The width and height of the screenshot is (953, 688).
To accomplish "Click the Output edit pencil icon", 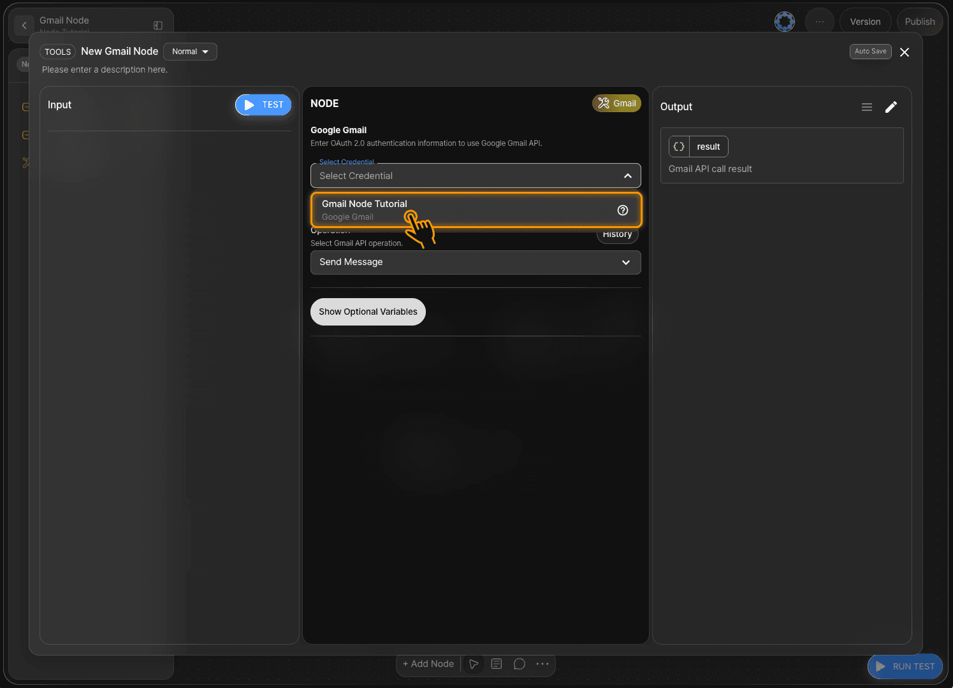I will (891, 107).
